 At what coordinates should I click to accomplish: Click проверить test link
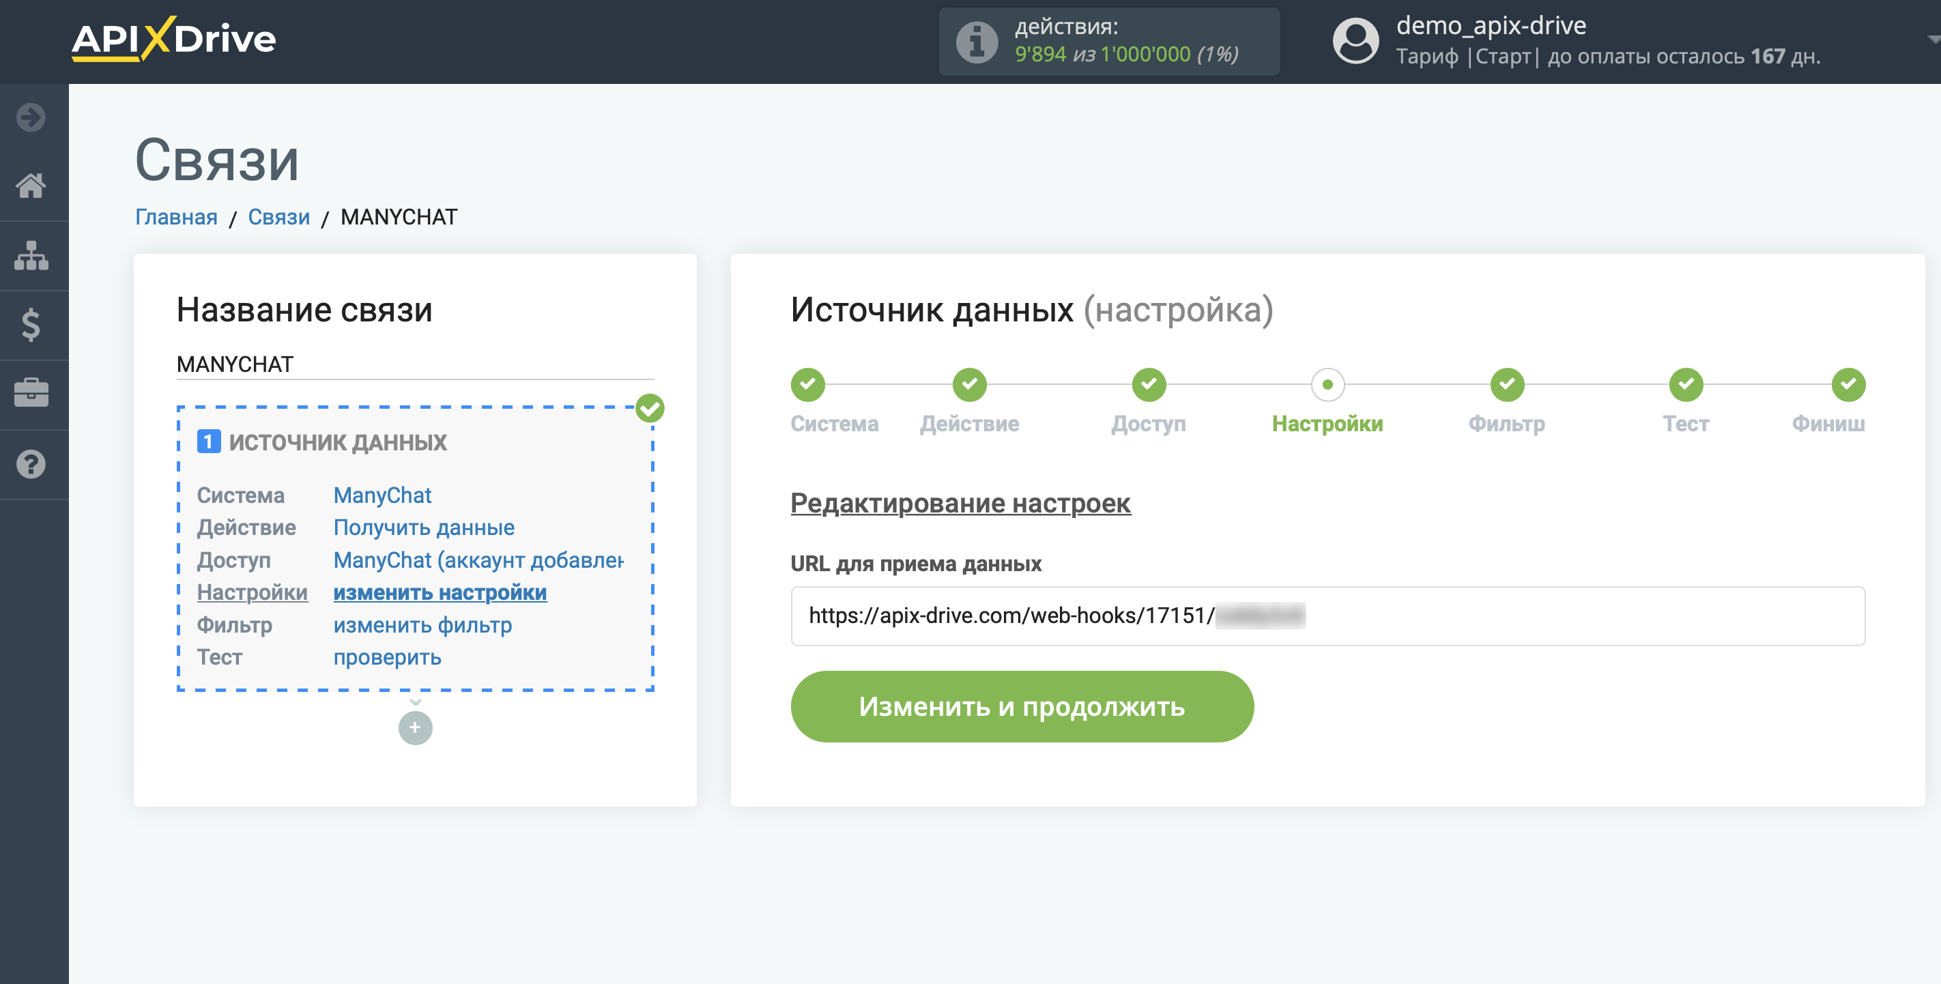tap(387, 658)
